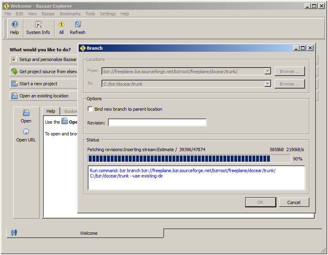Screen dimensions: 328x255
Task: Click Start a new project button
Action: pos(44,84)
